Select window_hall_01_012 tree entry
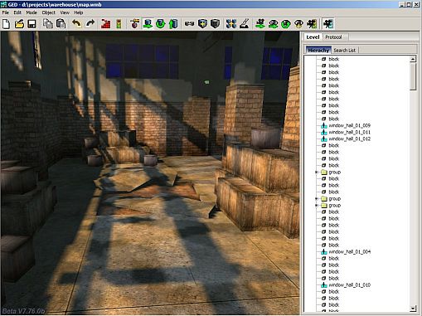The width and height of the screenshot is (422, 316). pos(349,139)
